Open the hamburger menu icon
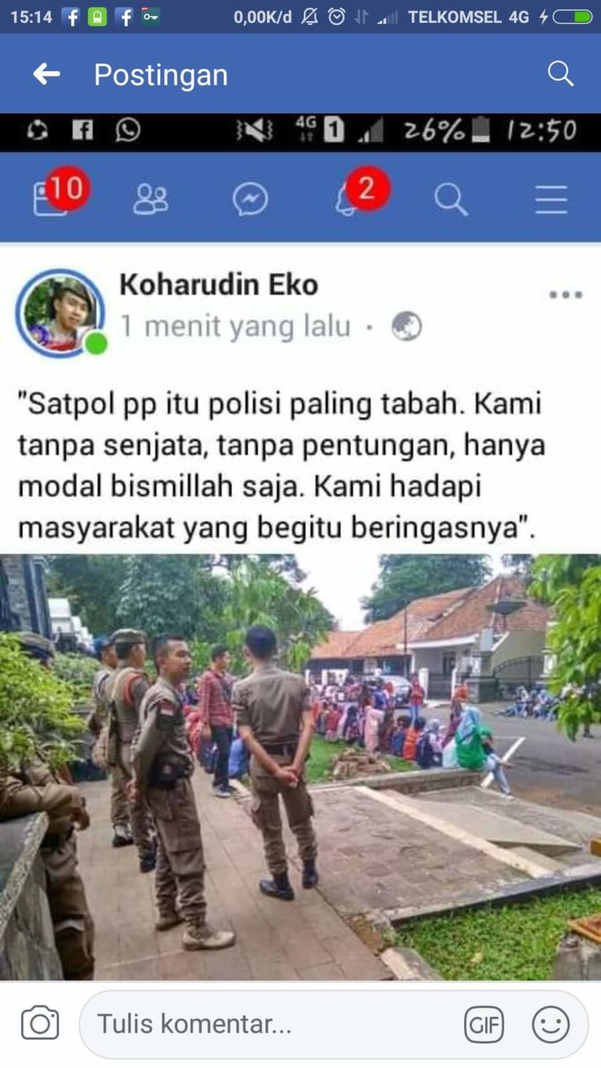The height and width of the screenshot is (1068, 601). [x=551, y=200]
